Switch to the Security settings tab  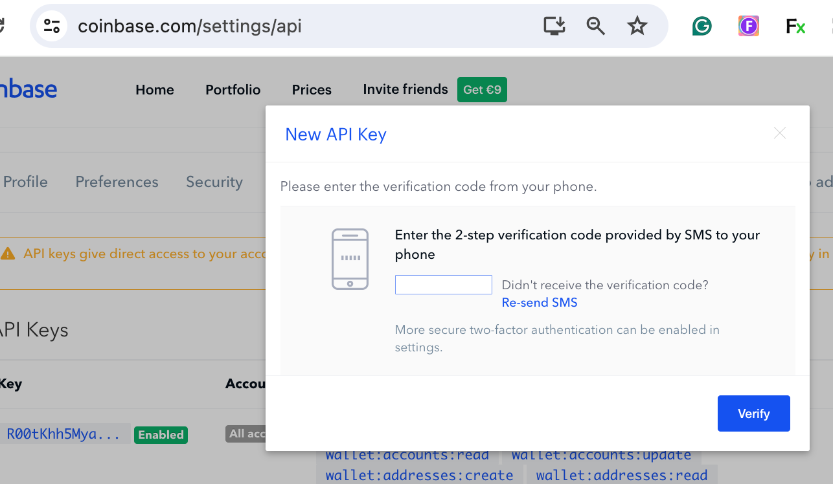tap(214, 182)
